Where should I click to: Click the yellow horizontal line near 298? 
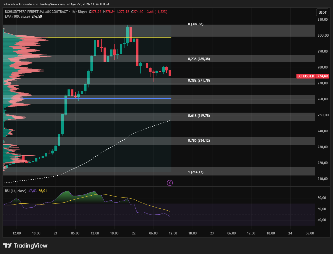[x=87, y=38]
